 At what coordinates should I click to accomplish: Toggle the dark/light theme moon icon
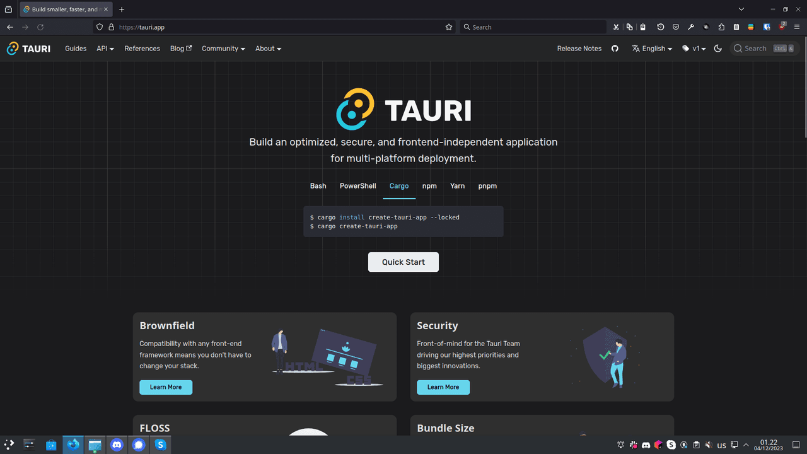[718, 49]
